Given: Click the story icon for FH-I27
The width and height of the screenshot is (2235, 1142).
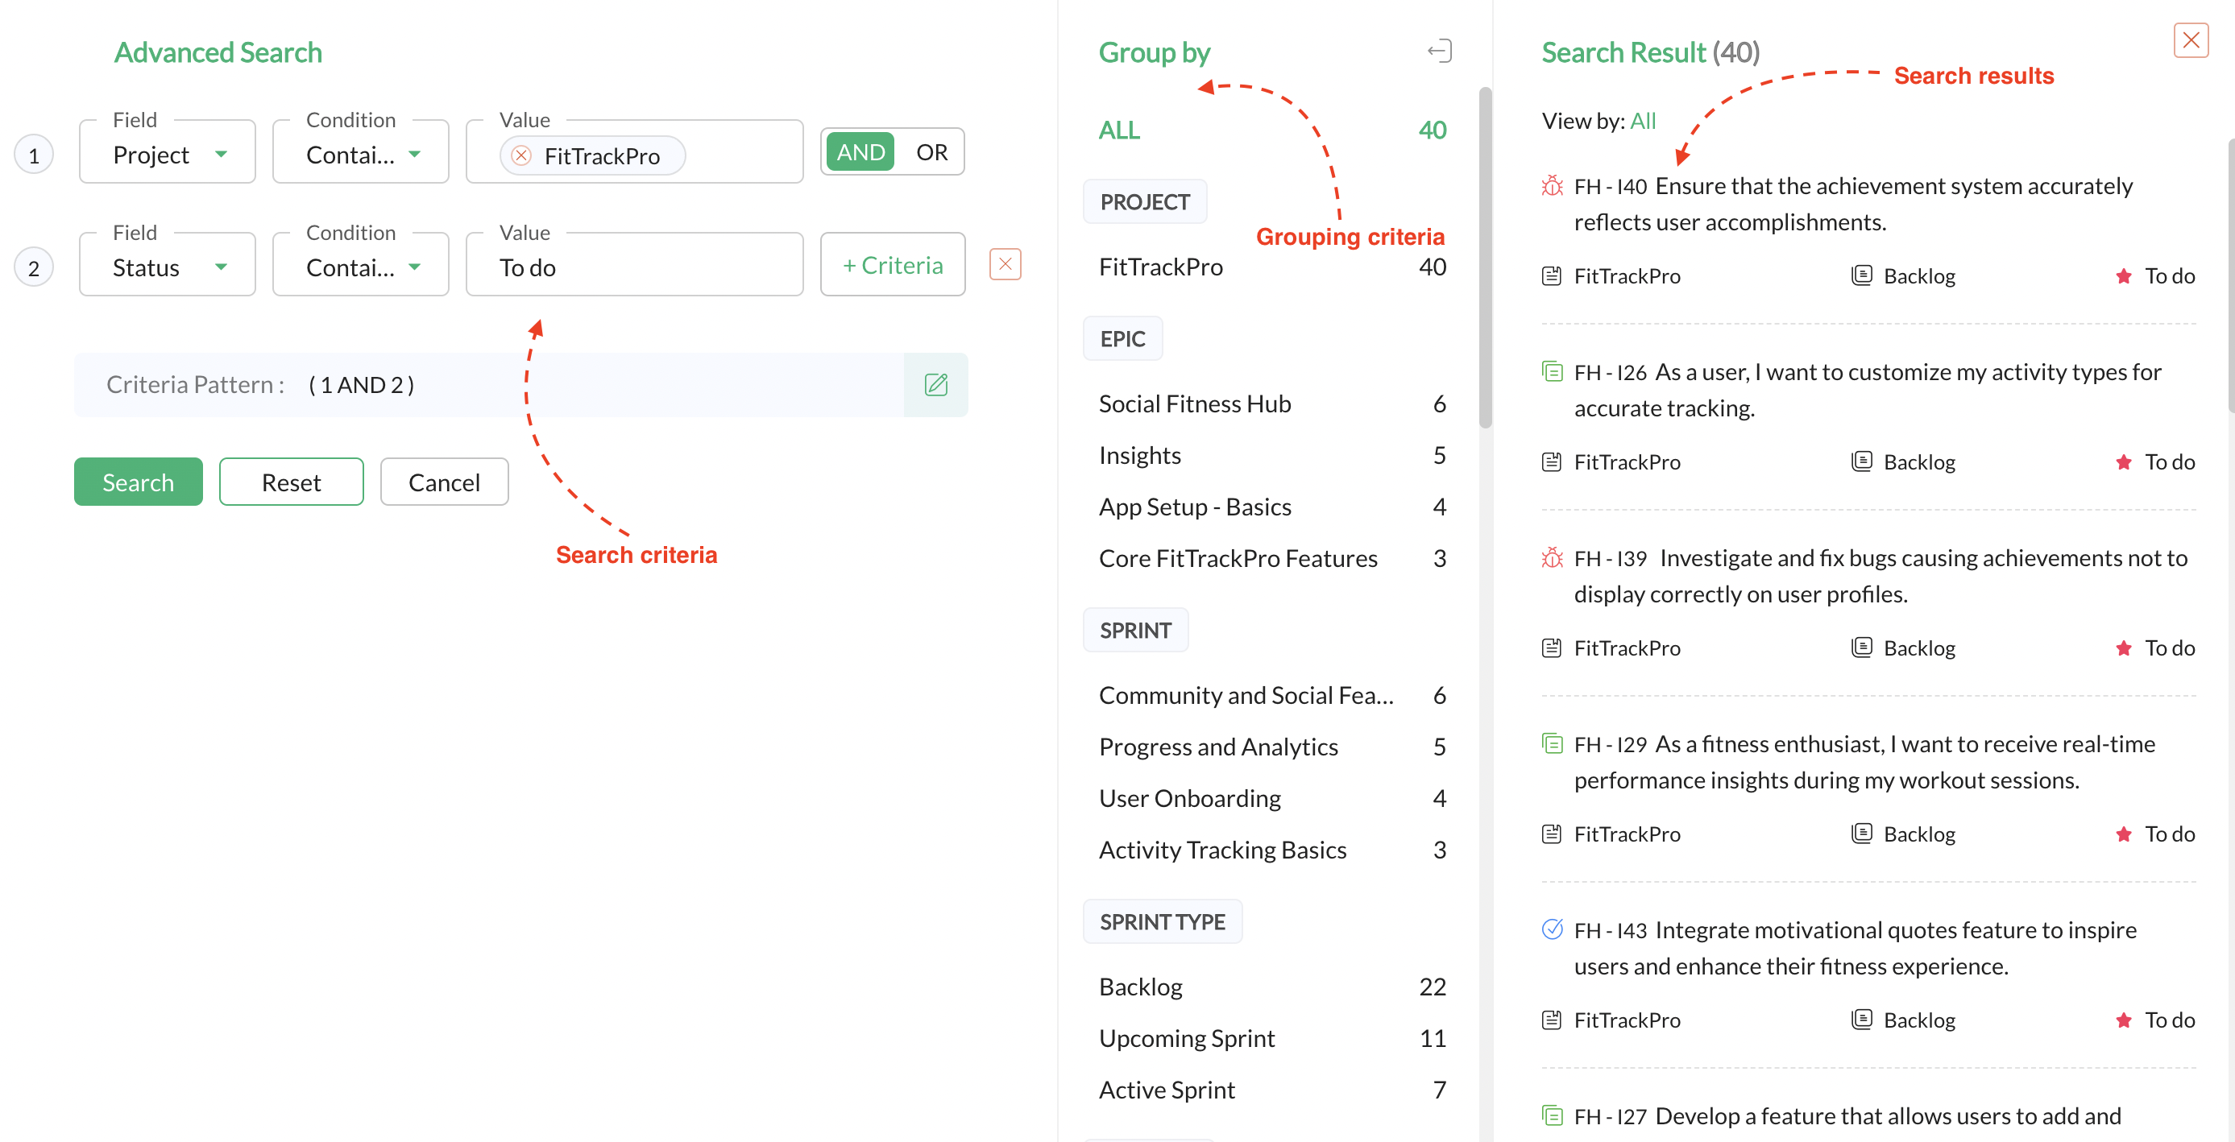Looking at the screenshot, I should [1551, 1115].
